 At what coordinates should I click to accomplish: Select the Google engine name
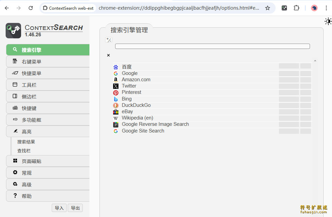[x=129, y=73]
